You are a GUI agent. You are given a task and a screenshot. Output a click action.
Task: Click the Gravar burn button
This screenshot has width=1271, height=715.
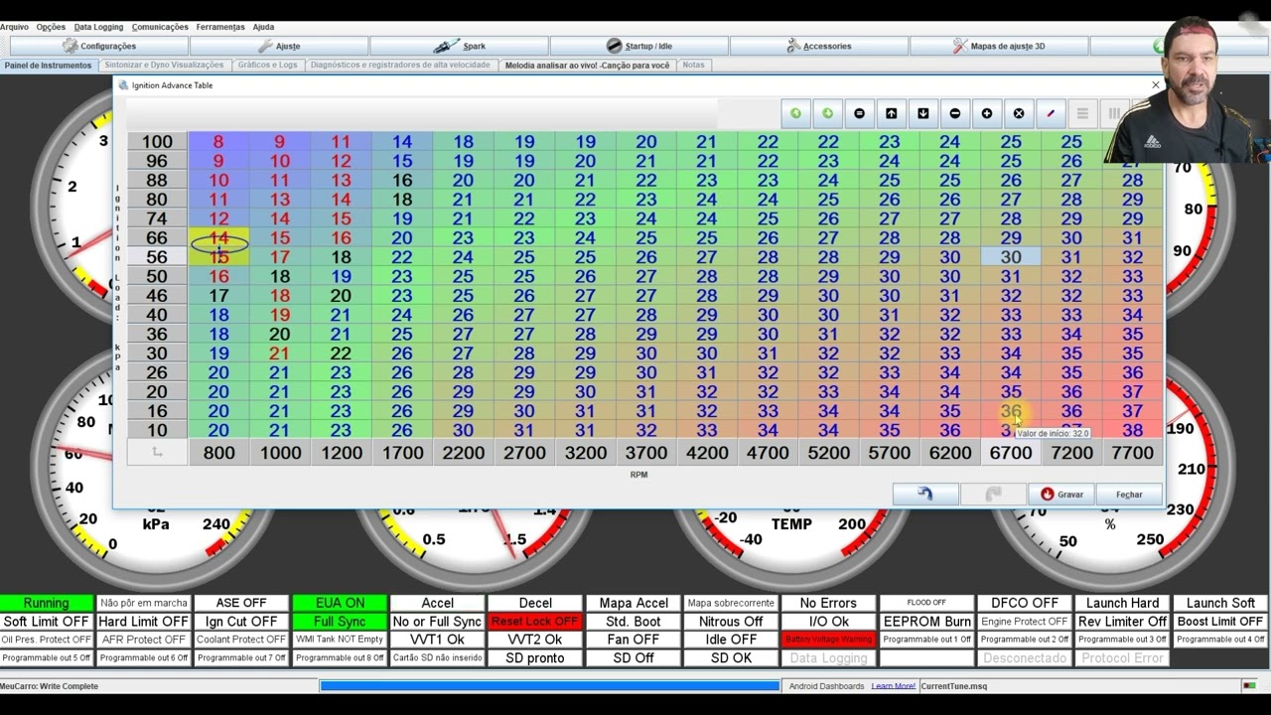click(x=1061, y=494)
